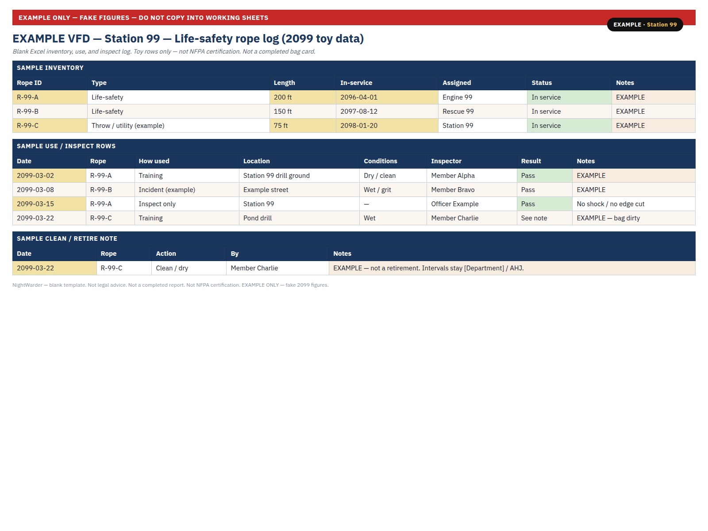Click the Type column header in inventory

pos(178,83)
